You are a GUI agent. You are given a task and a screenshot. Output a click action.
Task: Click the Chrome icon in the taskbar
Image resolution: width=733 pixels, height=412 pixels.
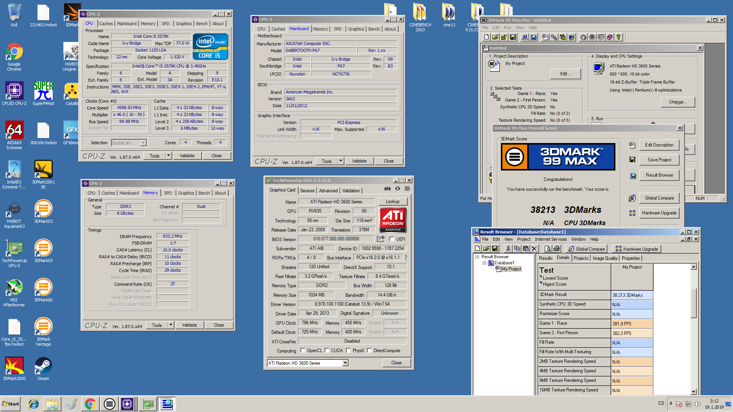pyautogui.click(x=90, y=404)
